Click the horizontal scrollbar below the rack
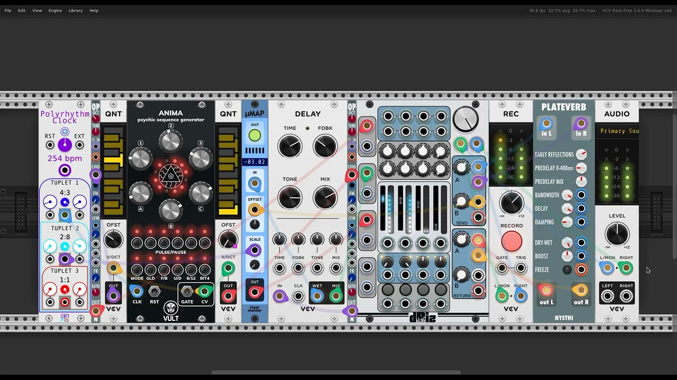Screen dimensions: 677x380 [x=336, y=373]
